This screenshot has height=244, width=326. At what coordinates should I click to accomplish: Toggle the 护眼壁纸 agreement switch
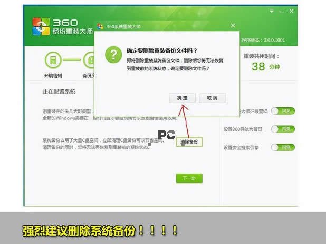(282, 111)
